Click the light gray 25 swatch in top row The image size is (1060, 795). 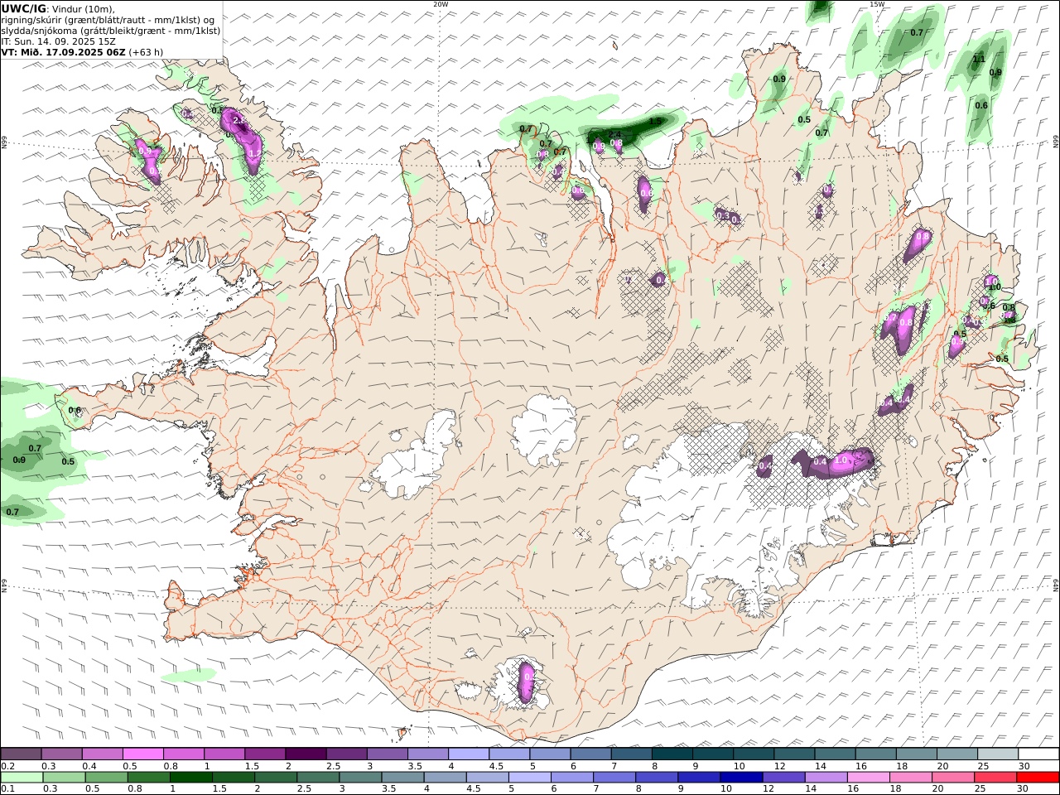coord(998,754)
